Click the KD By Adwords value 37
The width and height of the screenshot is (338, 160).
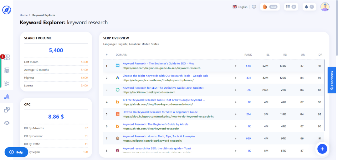(x=86, y=128)
